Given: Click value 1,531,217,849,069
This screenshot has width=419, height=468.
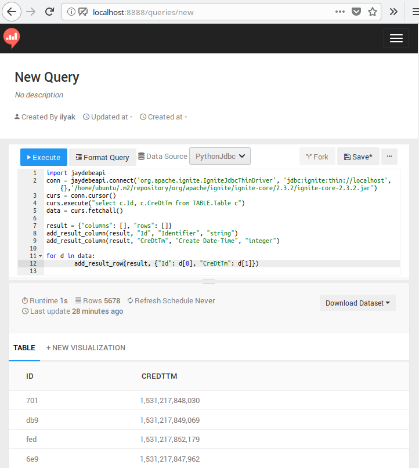Looking at the screenshot, I should coord(170,420).
